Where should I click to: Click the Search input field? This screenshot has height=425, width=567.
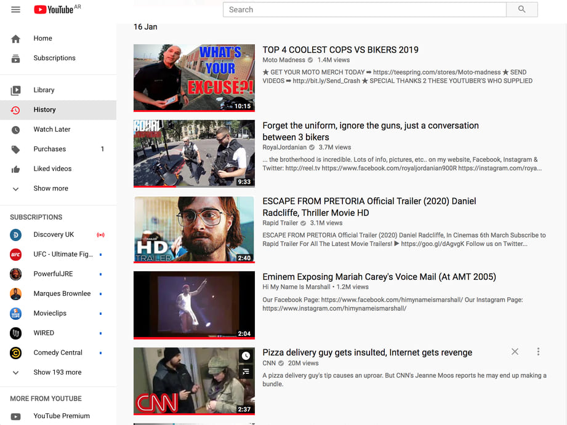[364, 9]
